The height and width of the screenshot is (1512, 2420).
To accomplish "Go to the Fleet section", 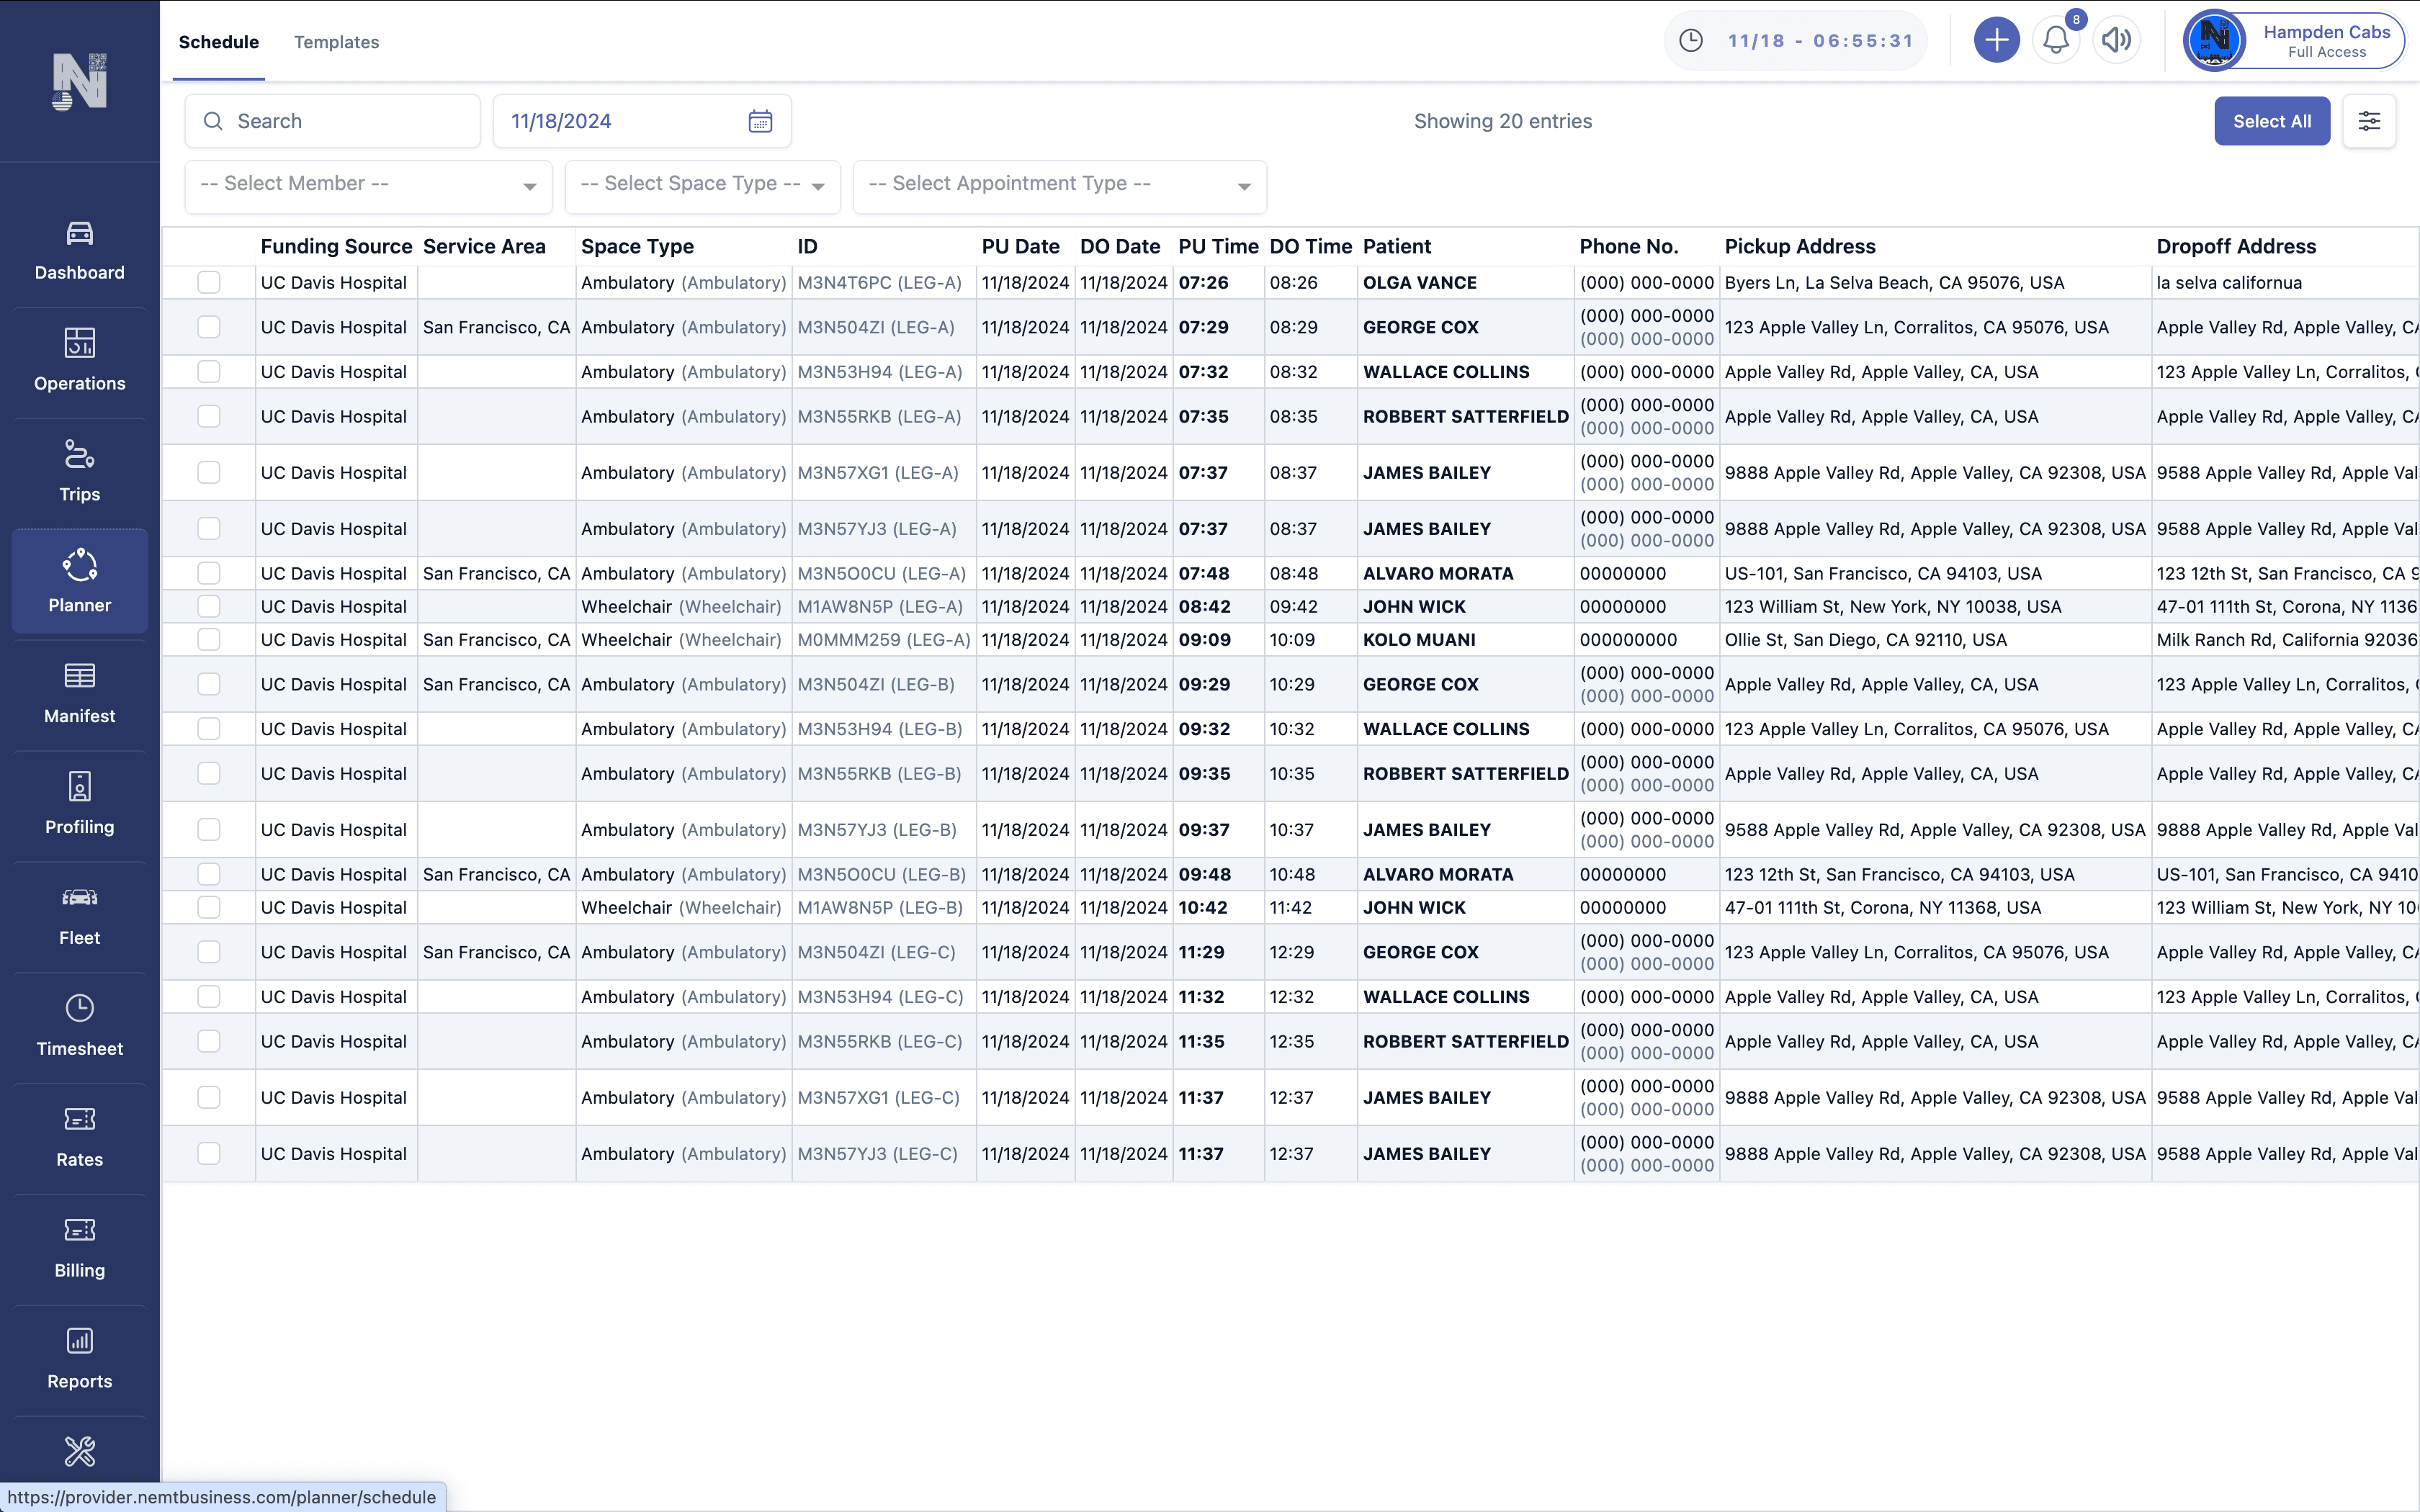I will (x=80, y=912).
